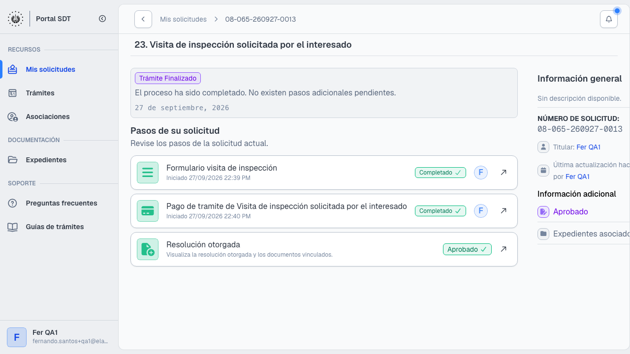Click the Titular person icon
This screenshot has width=630, height=354.
543,147
